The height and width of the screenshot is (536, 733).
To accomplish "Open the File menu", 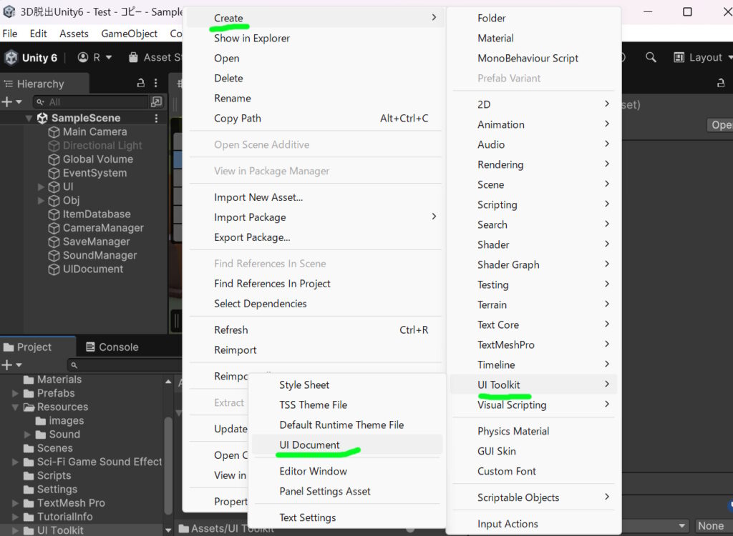I will point(10,34).
